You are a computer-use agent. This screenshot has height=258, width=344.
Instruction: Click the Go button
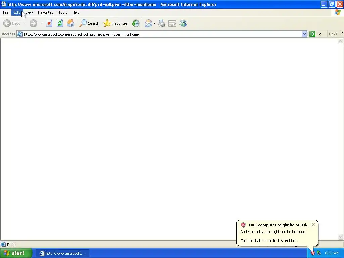(315, 34)
